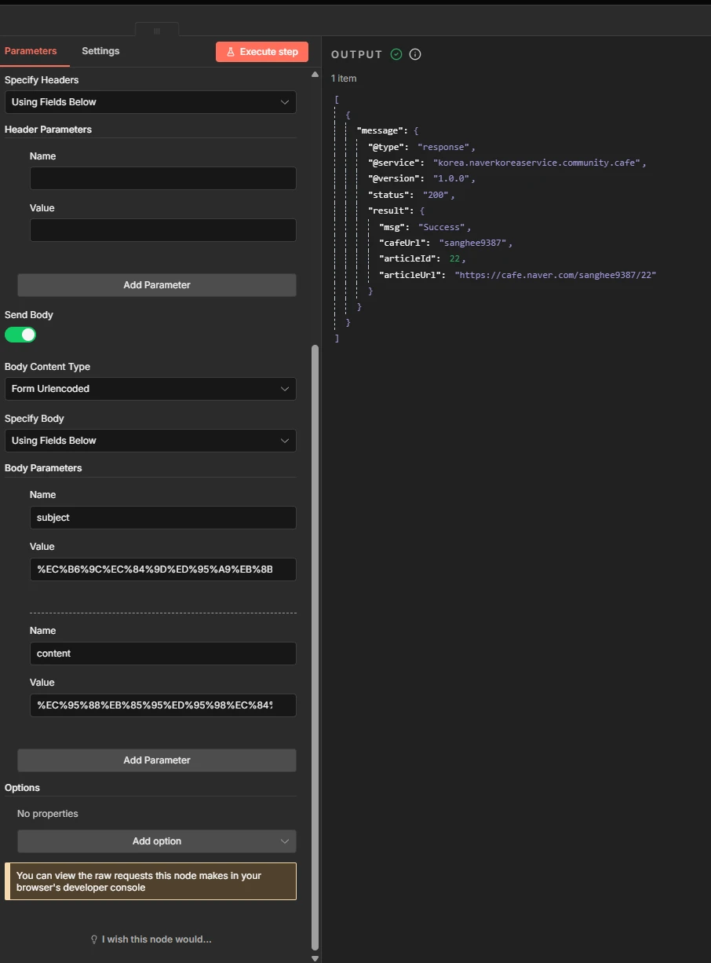Click the scroll up arrow of parameters panel

pyautogui.click(x=315, y=75)
